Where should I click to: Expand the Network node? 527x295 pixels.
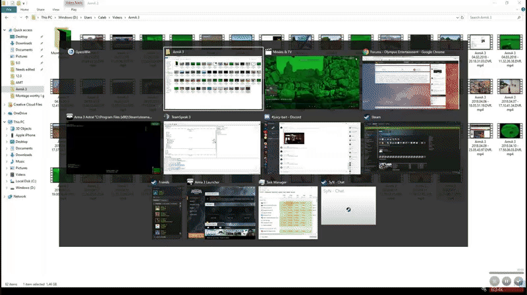pyautogui.click(x=5, y=196)
